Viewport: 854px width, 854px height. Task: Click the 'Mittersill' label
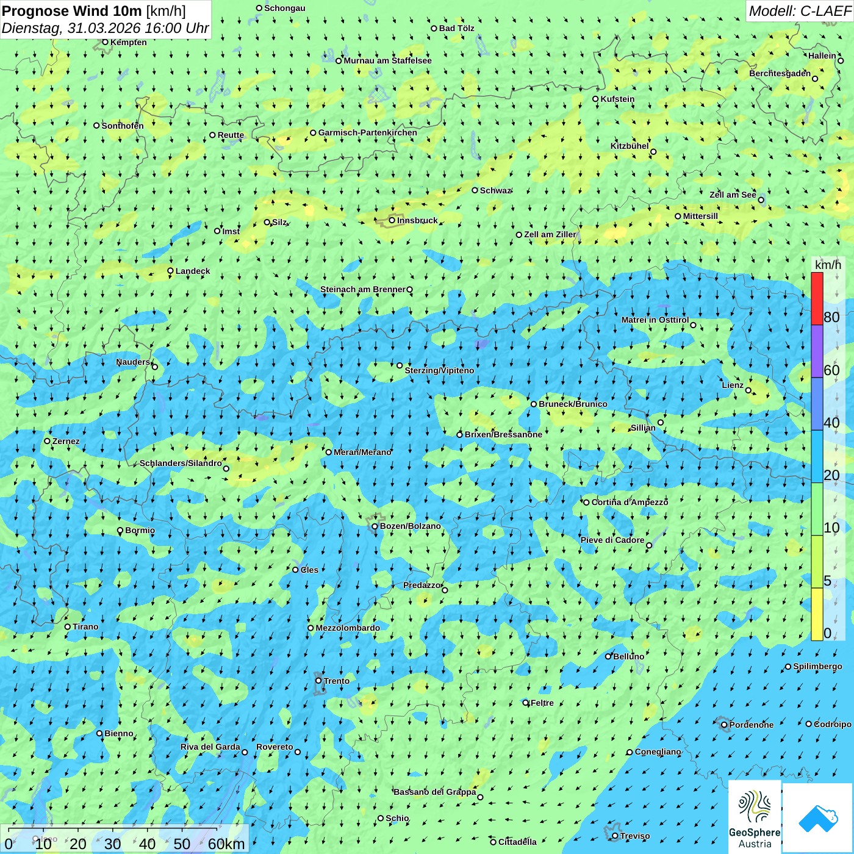[x=700, y=216]
